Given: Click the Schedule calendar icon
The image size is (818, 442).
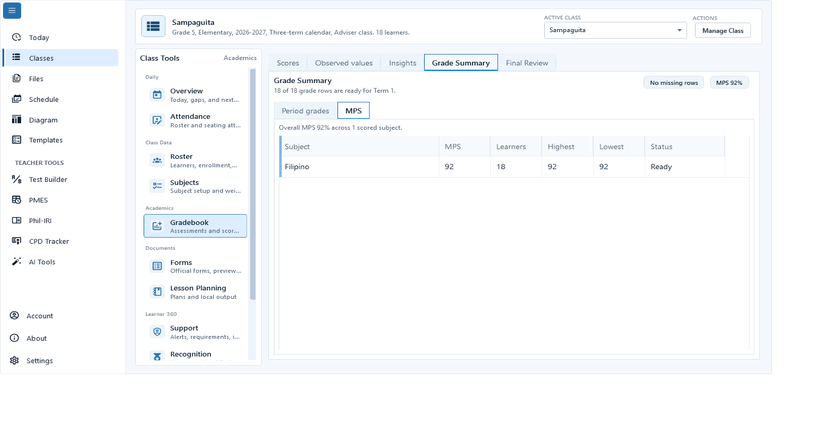Looking at the screenshot, I should [16, 99].
